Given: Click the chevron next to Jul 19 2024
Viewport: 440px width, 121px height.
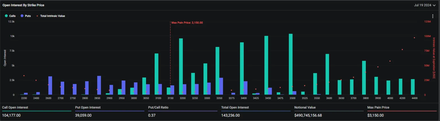Looking at the screenshot, I should point(434,5).
